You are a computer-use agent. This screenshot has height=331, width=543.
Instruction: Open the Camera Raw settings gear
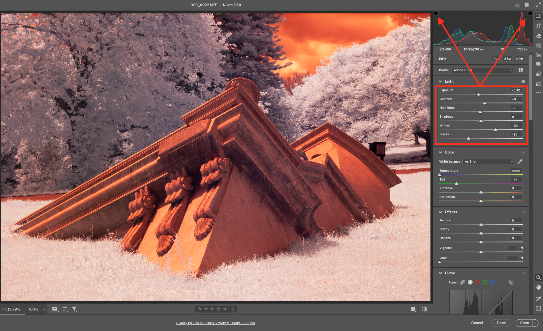(527, 5)
